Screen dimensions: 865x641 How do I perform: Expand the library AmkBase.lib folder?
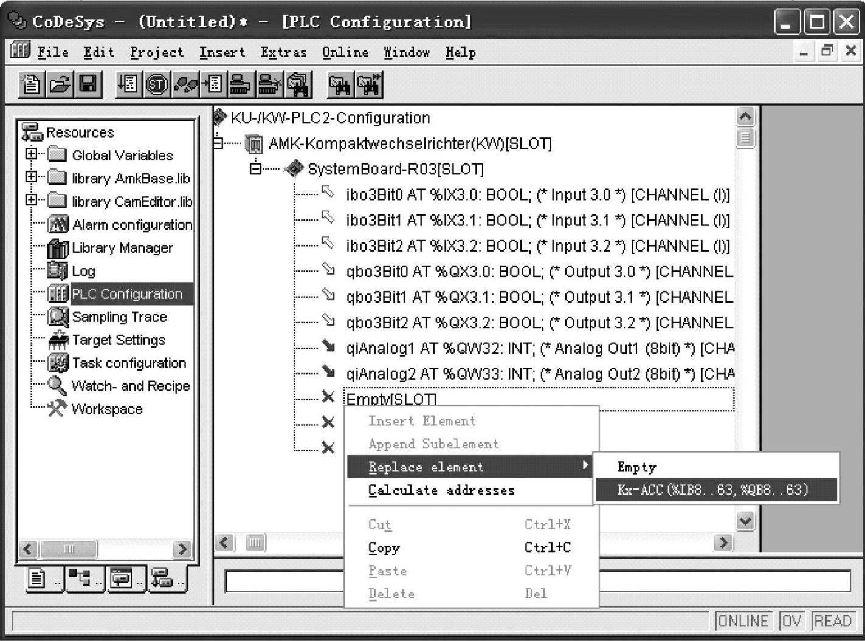pos(31,177)
